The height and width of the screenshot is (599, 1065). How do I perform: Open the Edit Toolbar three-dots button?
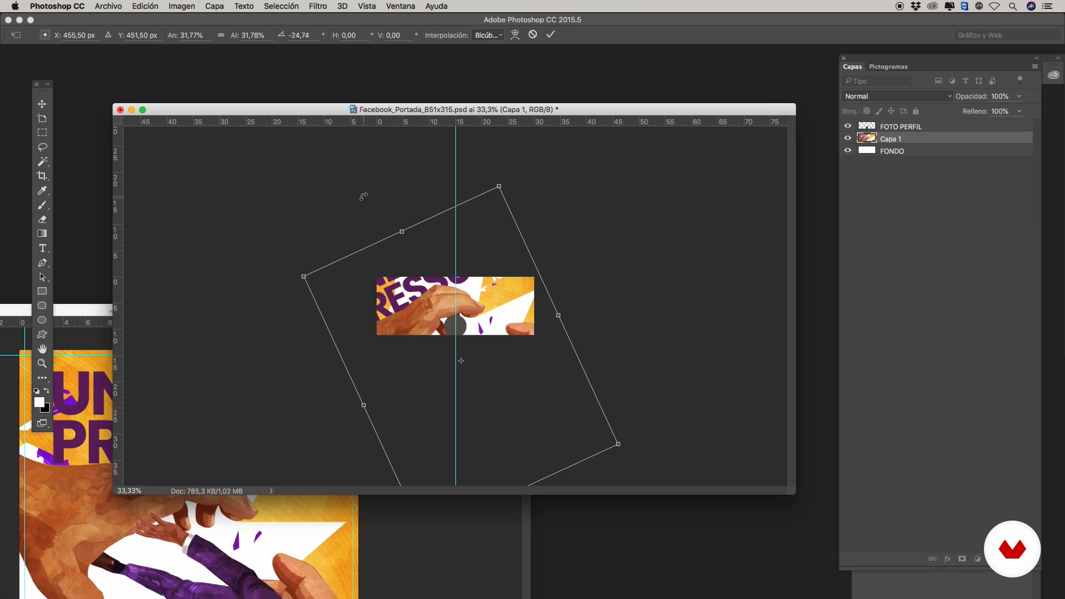pos(42,378)
